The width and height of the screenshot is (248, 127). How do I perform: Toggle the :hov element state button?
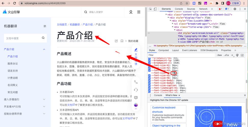click(x=219, y=55)
